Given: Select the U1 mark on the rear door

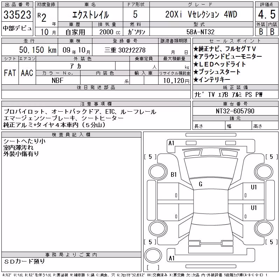Looking at the screenshot, I should 253,208.
